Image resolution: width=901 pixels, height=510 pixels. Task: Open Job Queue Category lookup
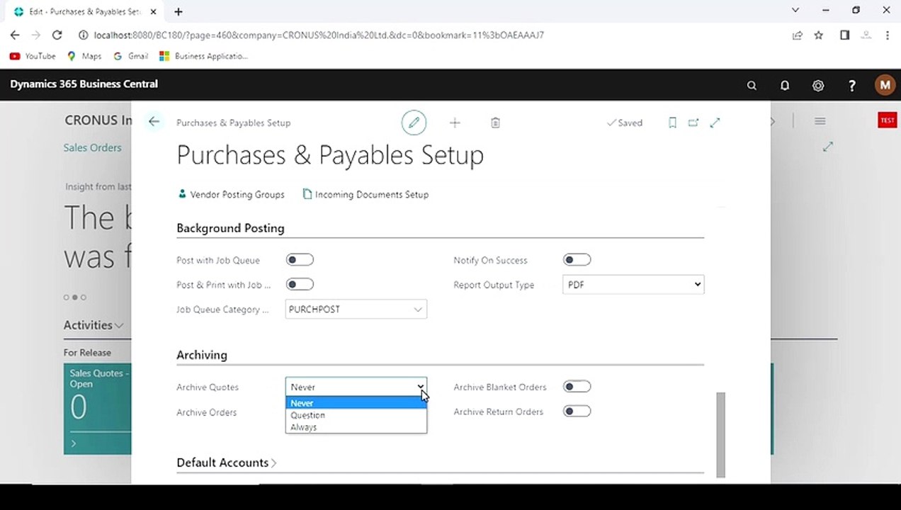coord(418,310)
